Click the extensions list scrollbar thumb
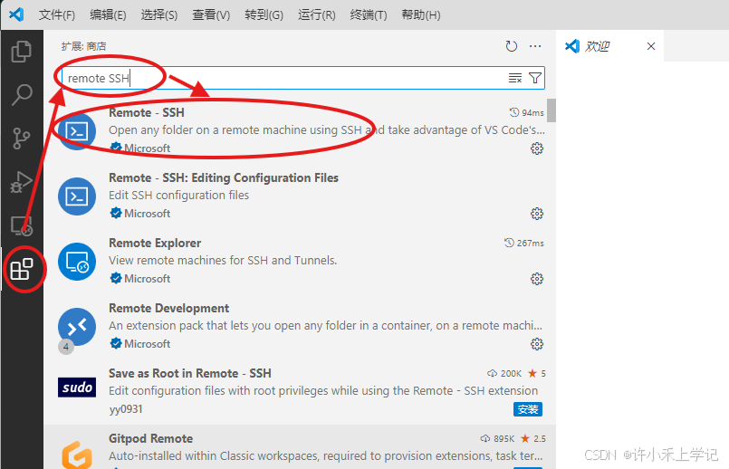Image resolution: width=729 pixels, height=469 pixels. coord(552,110)
